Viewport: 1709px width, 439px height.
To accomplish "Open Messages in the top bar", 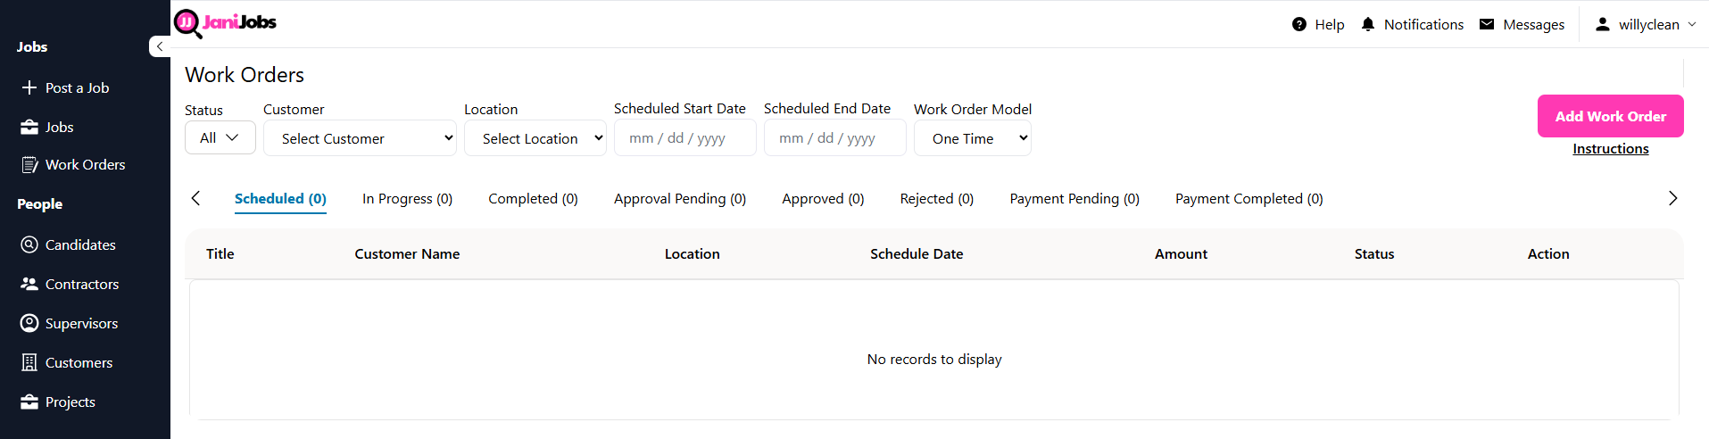I will [1522, 24].
